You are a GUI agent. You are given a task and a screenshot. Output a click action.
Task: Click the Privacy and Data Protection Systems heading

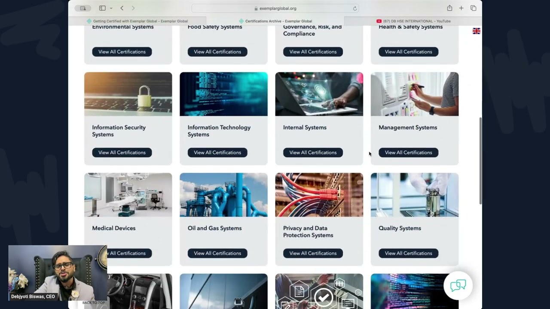pos(308,232)
